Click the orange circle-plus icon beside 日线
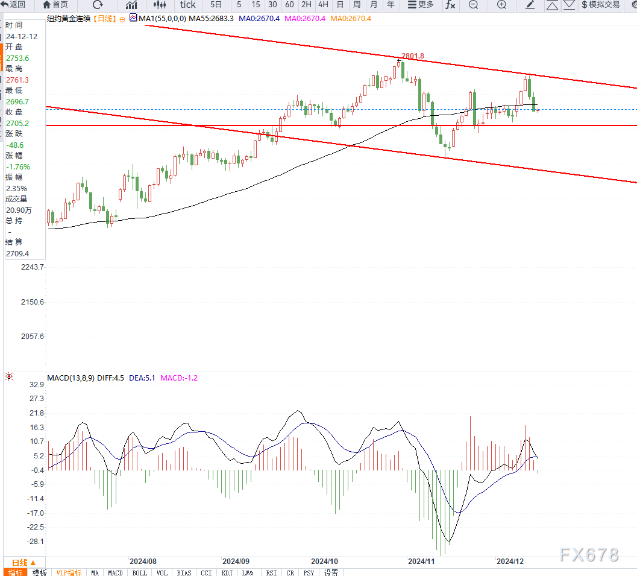The image size is (637, 576). click(122, 19)
